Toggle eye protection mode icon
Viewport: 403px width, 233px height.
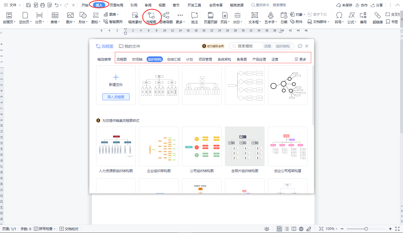pos(267,229)
